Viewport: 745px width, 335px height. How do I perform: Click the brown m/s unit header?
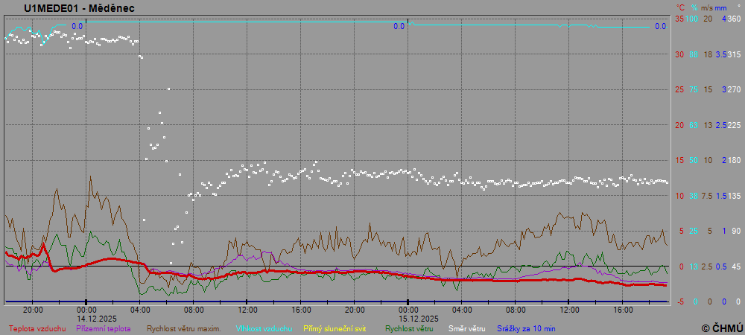(x=707, y=7)
